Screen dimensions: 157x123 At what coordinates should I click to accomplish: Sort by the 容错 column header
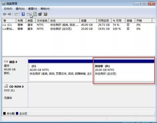point(130,21)
